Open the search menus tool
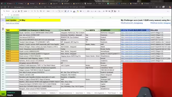The image size is (172, 97). pos(7,11)
